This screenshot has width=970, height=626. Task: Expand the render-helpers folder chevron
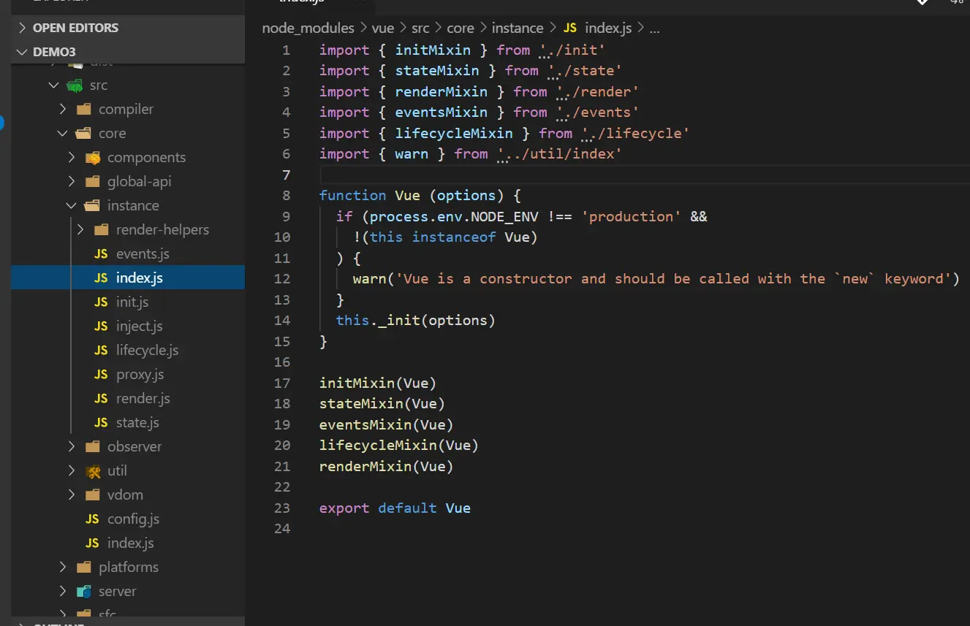[80, 230]
